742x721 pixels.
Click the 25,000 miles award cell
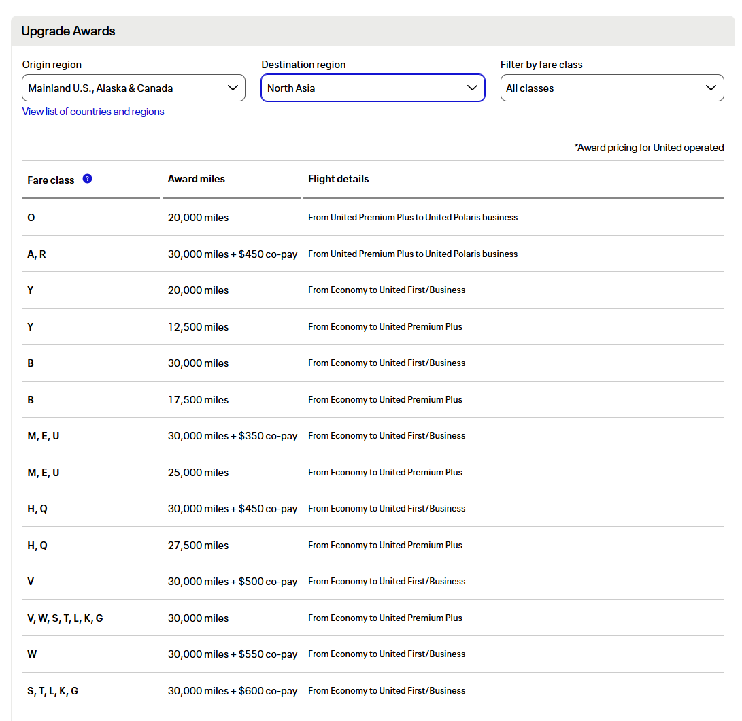pos(199,472)
